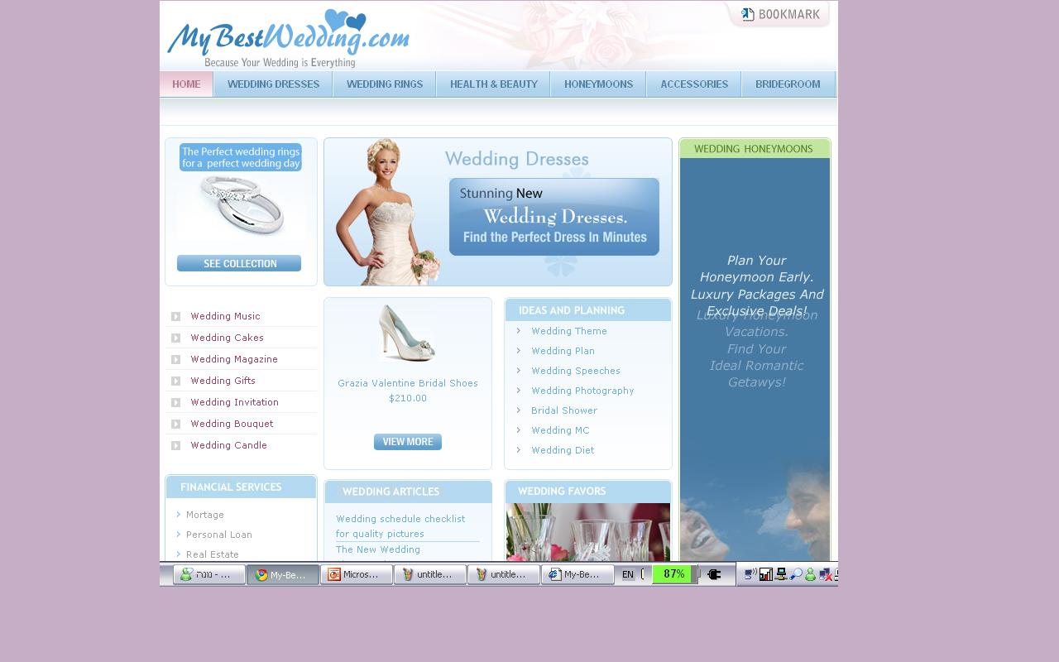Click the magnifier tray icon
Screen dimensions: 1059x662
tap(796, 574)
